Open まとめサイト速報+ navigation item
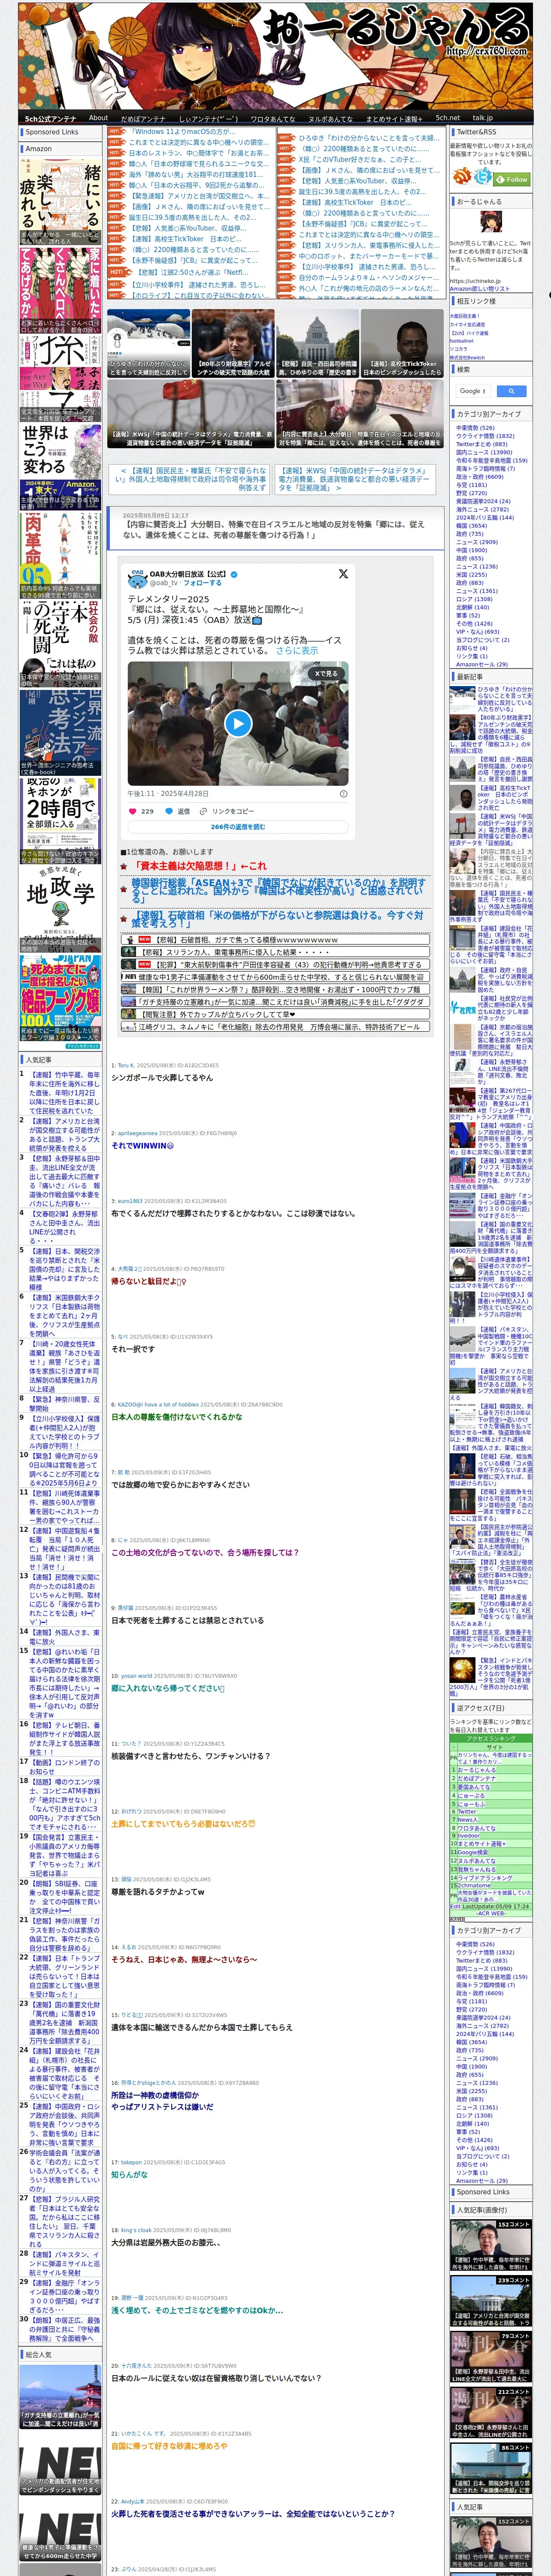 tap(394, 118)
